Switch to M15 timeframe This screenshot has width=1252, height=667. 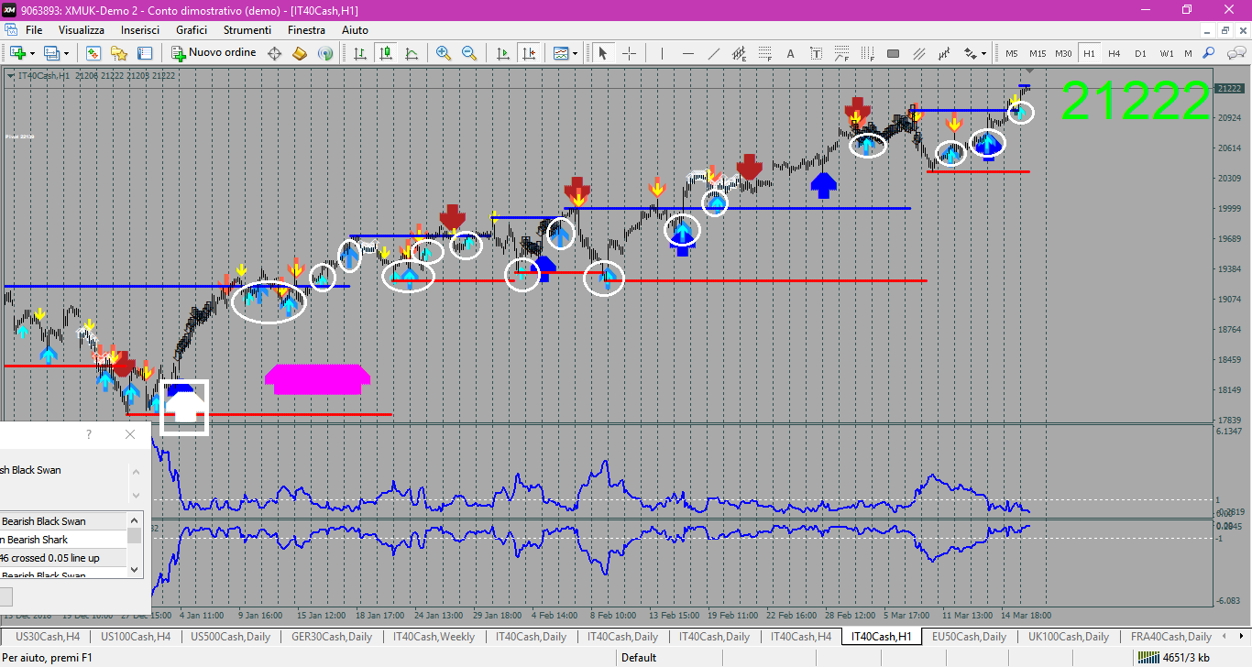coord(1038,53)
